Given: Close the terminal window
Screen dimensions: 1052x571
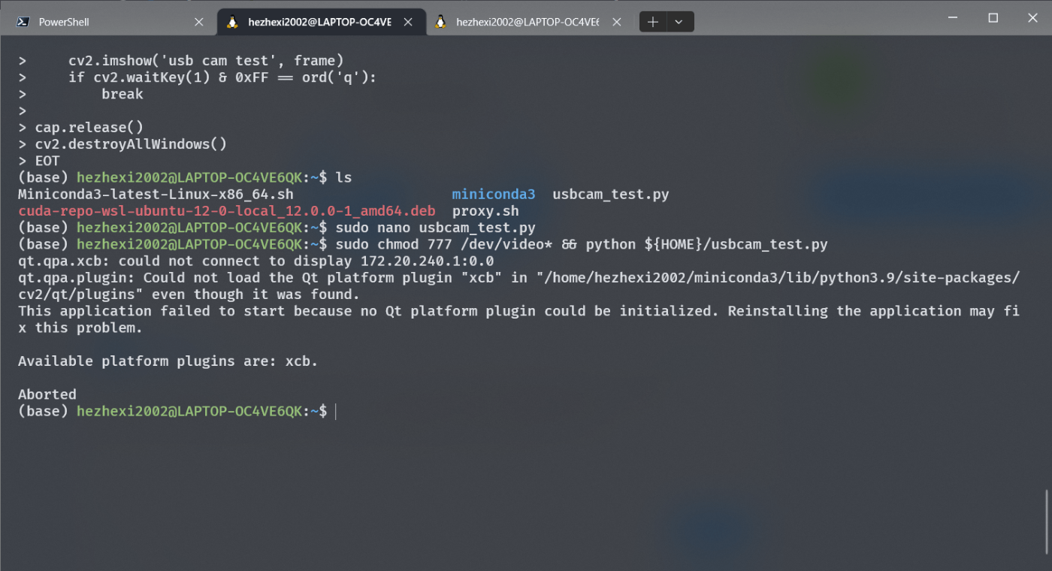Looking at the screenshot, I should [x=1034, y=17].
